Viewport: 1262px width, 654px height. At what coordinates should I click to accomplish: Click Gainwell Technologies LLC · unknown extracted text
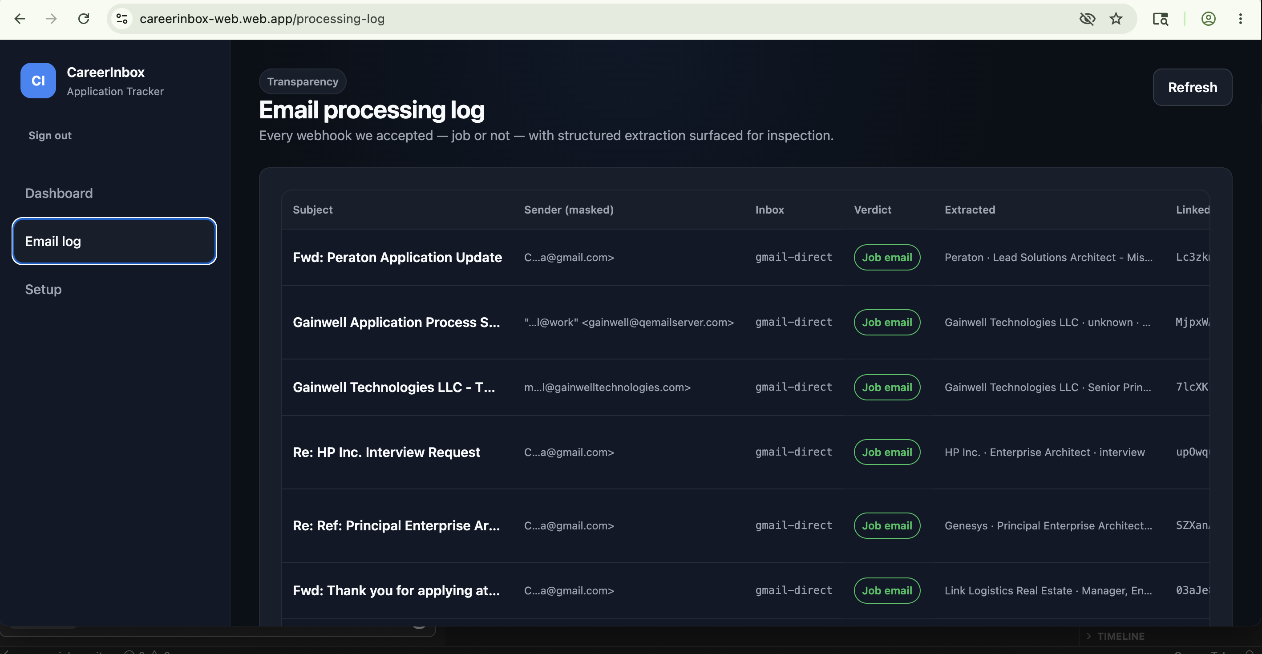(x=1048, y=323)
